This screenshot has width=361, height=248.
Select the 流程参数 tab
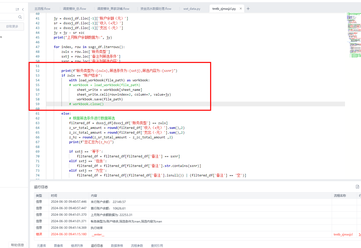(137, 245)
